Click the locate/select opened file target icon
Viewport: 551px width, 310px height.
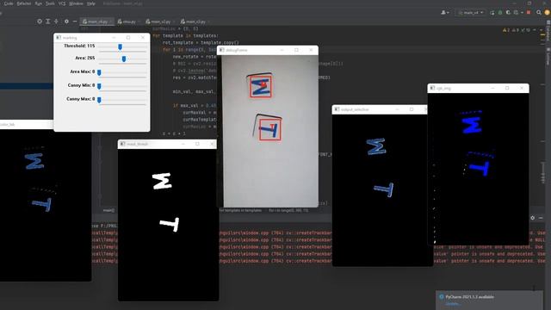(x=40, y=22)
